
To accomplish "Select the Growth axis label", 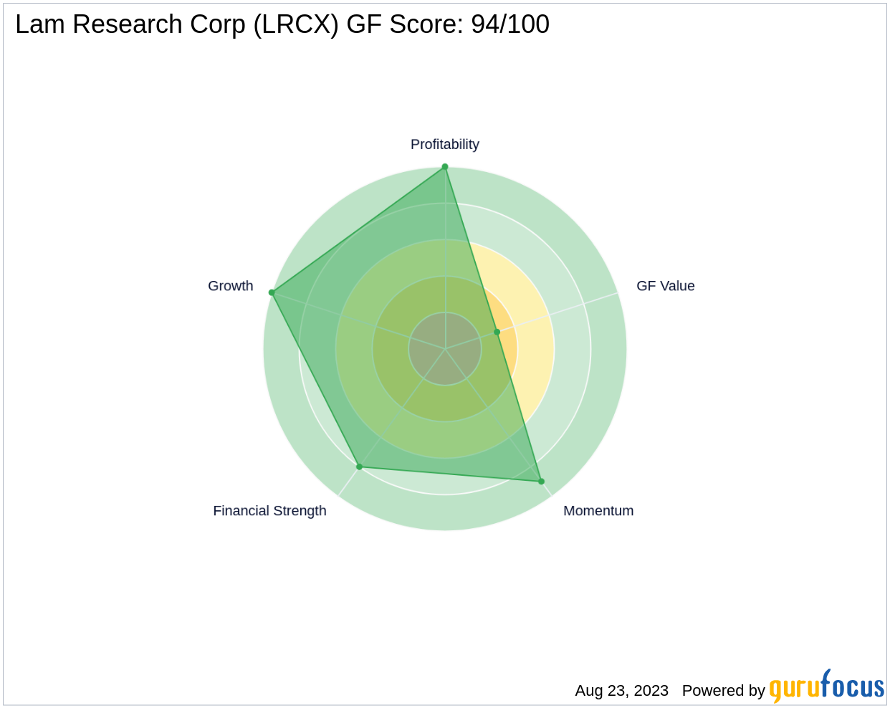I will tap(231, 286).
